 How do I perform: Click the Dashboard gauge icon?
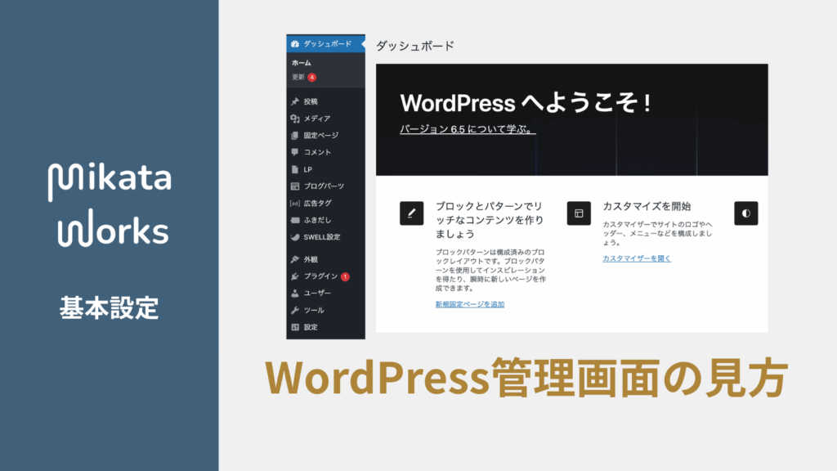click(295, 43)
